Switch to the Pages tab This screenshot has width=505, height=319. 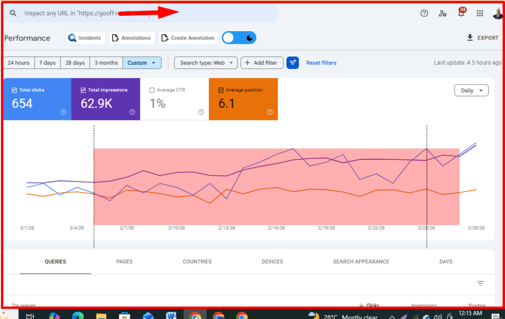point(124,262)
